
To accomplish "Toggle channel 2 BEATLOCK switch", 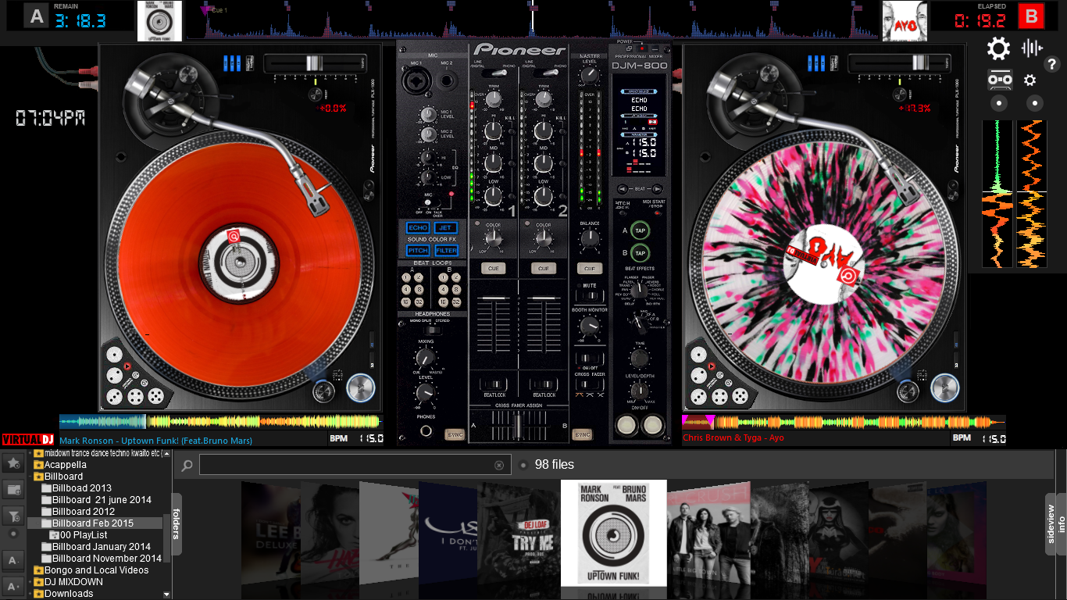I will coord(544,384).
